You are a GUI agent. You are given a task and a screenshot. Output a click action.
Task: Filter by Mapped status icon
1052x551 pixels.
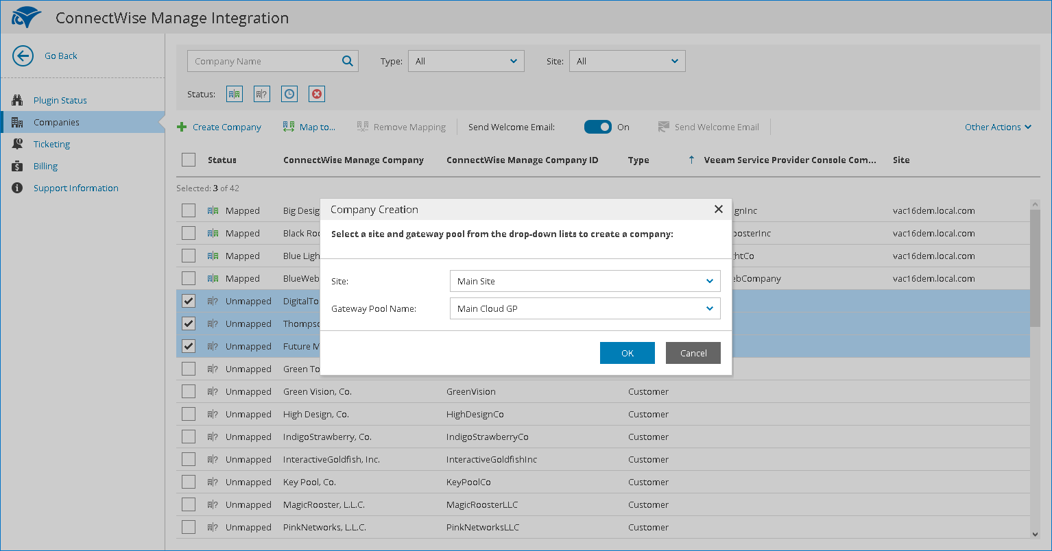click(x=235, y=95)
